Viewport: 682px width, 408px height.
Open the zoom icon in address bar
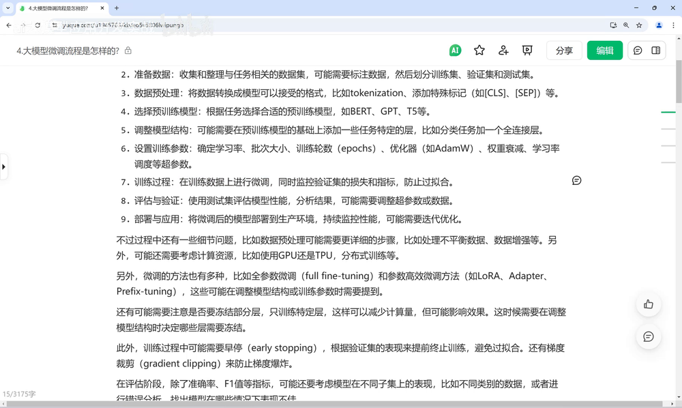pos(626,25)
